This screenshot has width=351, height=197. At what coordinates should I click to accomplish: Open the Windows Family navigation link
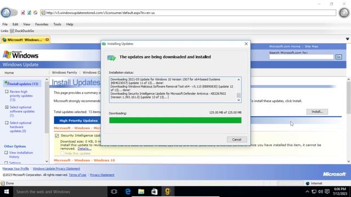65,73
